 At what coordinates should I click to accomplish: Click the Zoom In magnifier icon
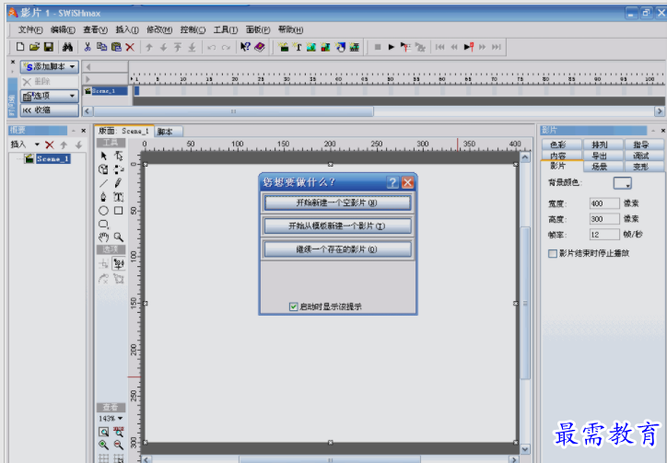tap(103, 445)
